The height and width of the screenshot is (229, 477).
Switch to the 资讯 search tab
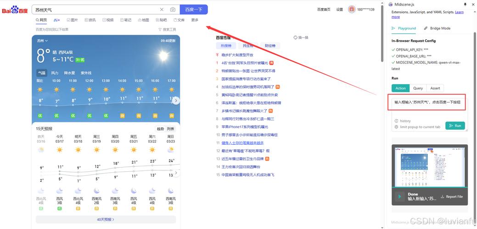coord(90,20)
